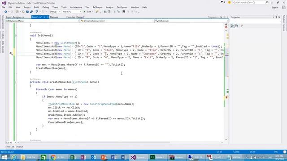The image size is (287, 161).
Task: Open the Build menu
Action: click(36, 7)
